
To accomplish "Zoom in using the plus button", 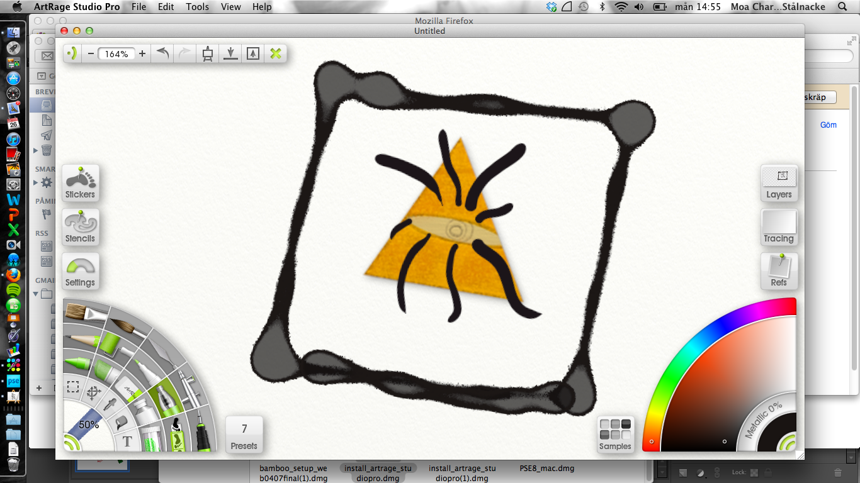I will pos(142,53).
